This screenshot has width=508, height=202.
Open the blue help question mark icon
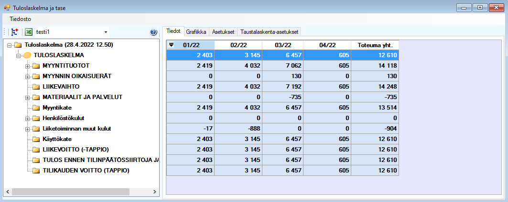coord(153,32)
